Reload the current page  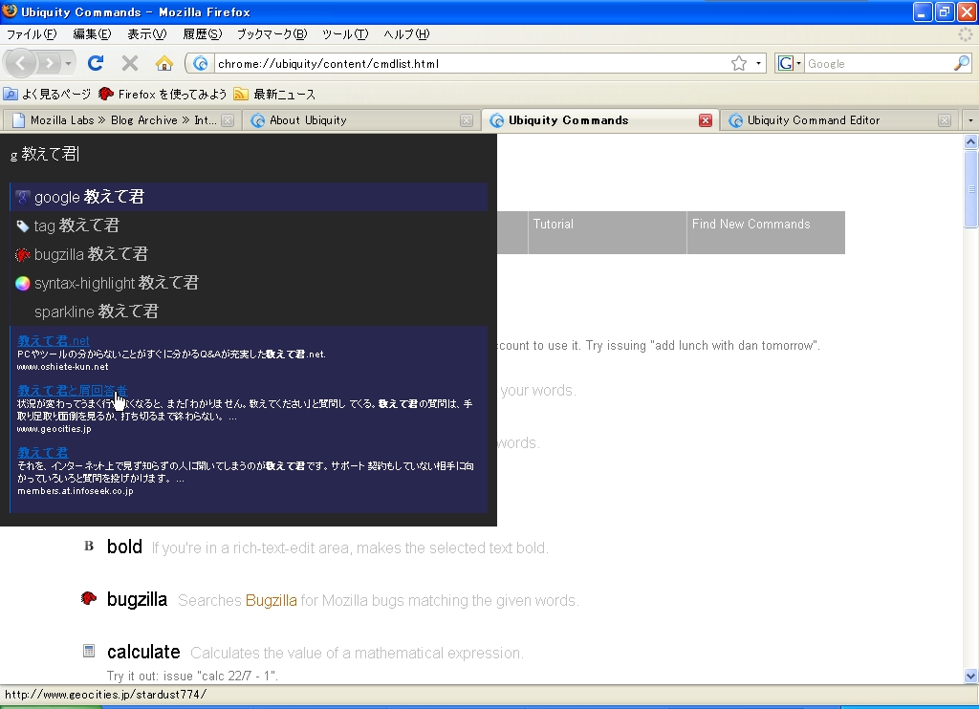96,63
